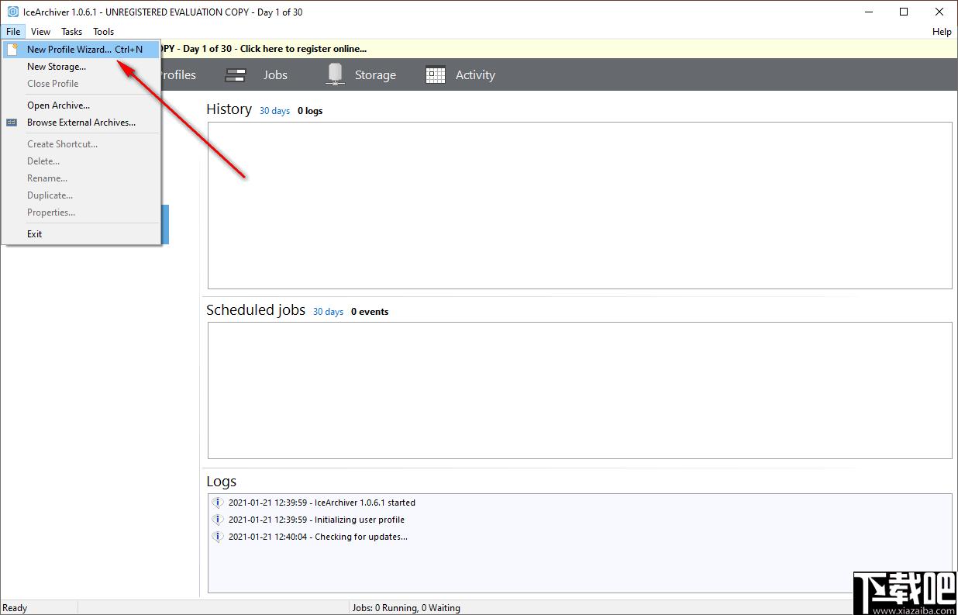
Task: Click Duplicate... menu entry
Action: click(x=81, y=195)
